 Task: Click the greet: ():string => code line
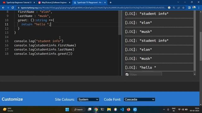[36, 20]
